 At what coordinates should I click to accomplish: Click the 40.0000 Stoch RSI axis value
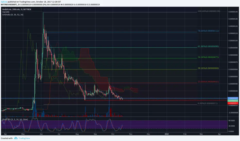point(232,126)
